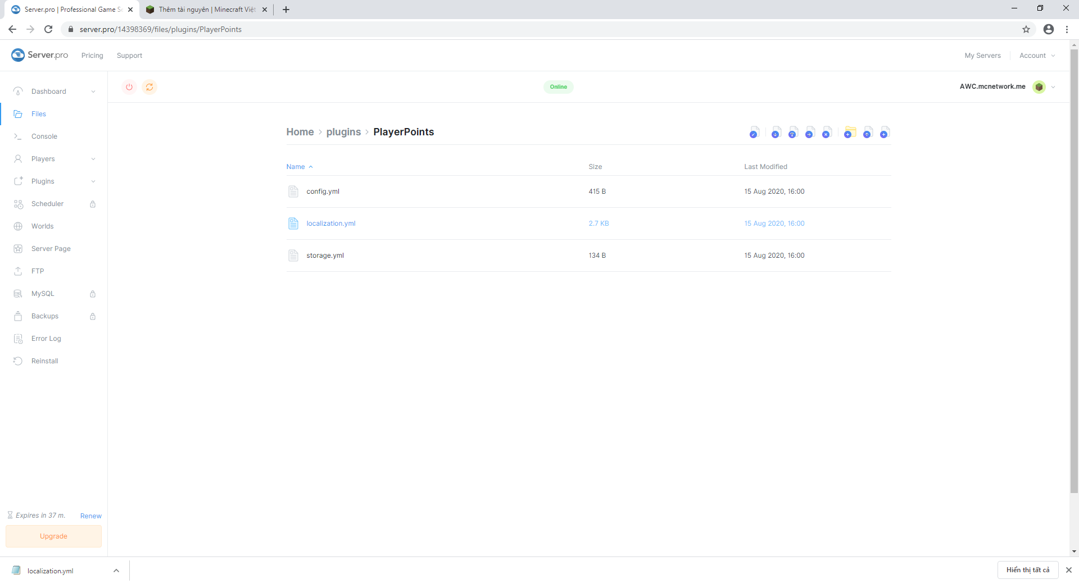Sort files by Name column header
The height and width of the screenshot is (584, 1079).
[x=296, y=167]
